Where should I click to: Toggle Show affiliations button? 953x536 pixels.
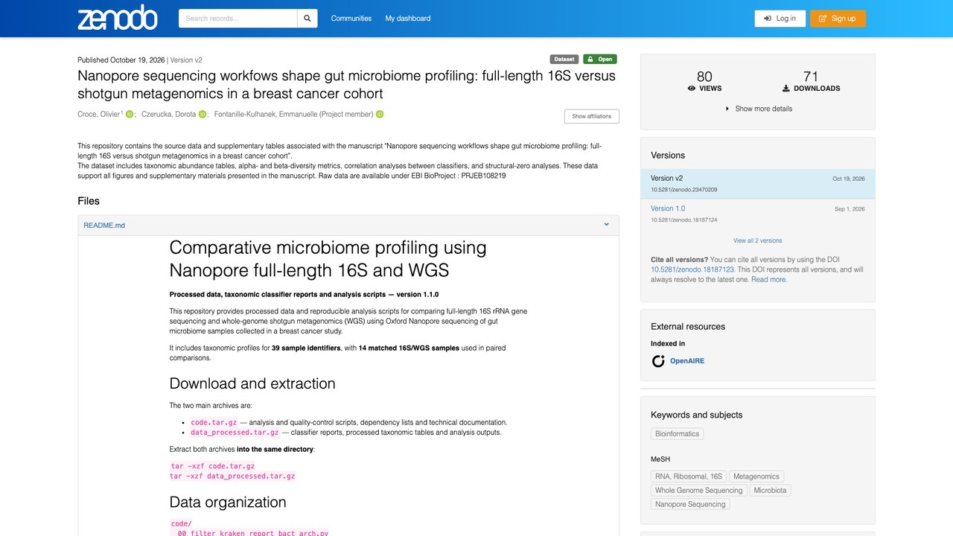click(x=592, y=116)
